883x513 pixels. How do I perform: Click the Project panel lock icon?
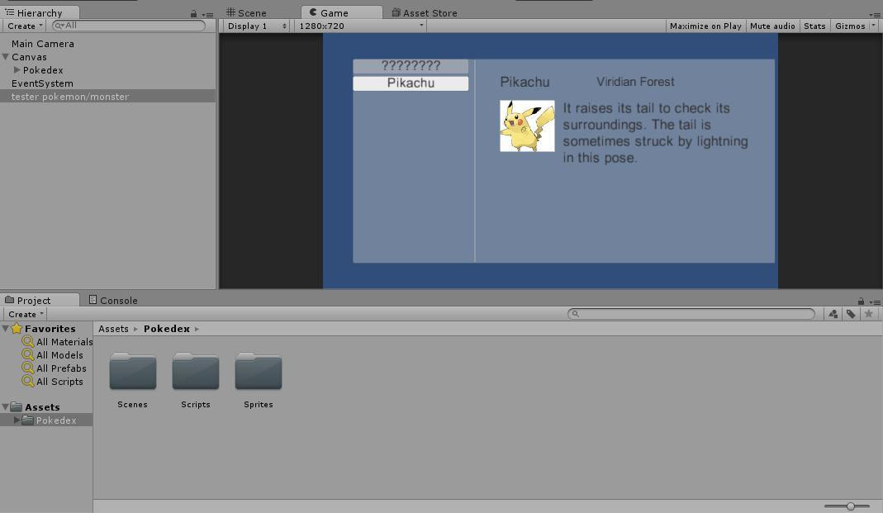pyautogui.click(x=861, y=302)
